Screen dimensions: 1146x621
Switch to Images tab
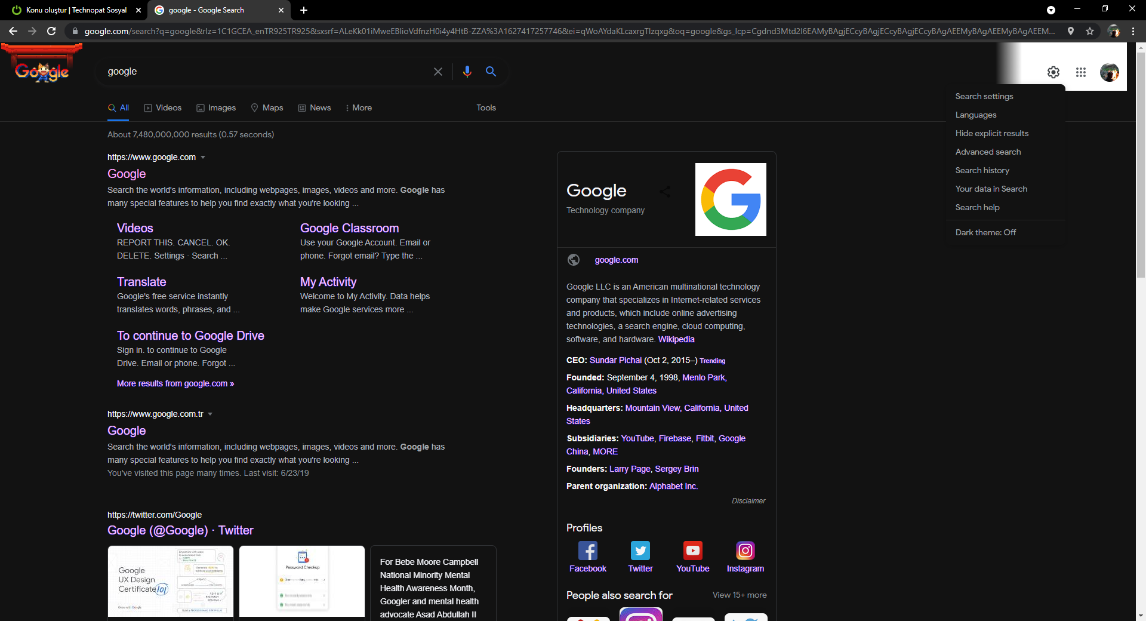click(216, 107)
